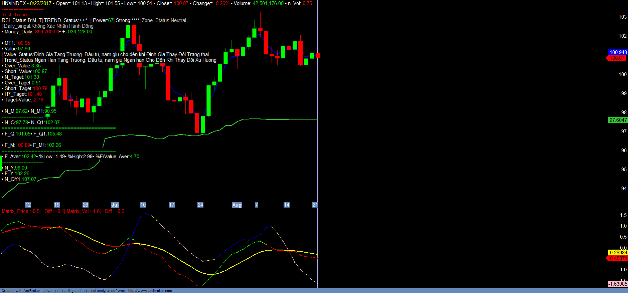Select the green 97.6047 value tag

(x=618, y=120)
